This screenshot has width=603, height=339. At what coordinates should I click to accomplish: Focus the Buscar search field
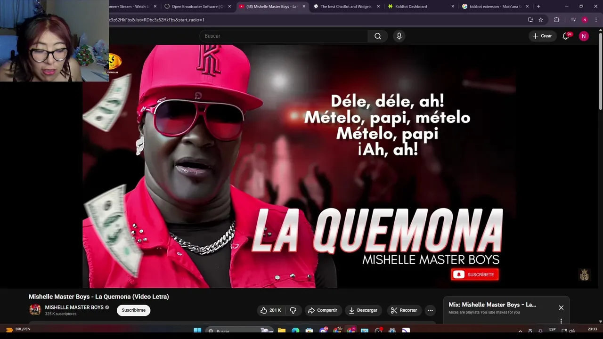[284, 36]
